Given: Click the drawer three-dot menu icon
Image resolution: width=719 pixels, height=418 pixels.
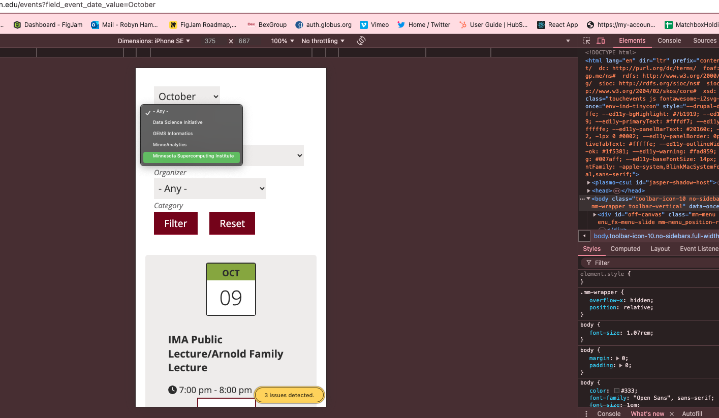Looking at the screenshot, I should tap(586, 414).
